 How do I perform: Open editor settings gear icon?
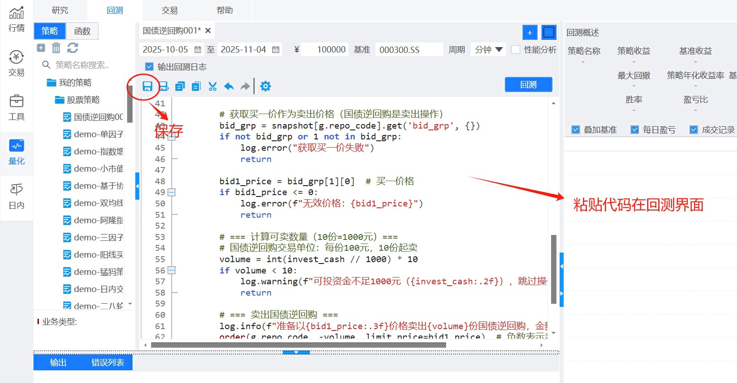[266, 86]
